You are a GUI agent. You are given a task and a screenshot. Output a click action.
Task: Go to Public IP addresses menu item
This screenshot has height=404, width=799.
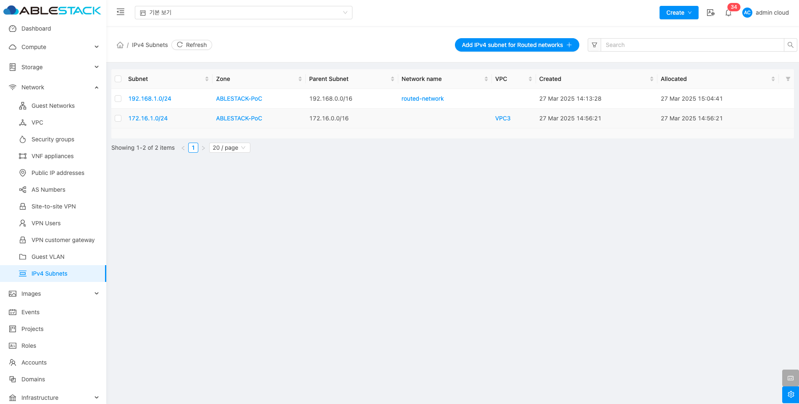[58, 173]
